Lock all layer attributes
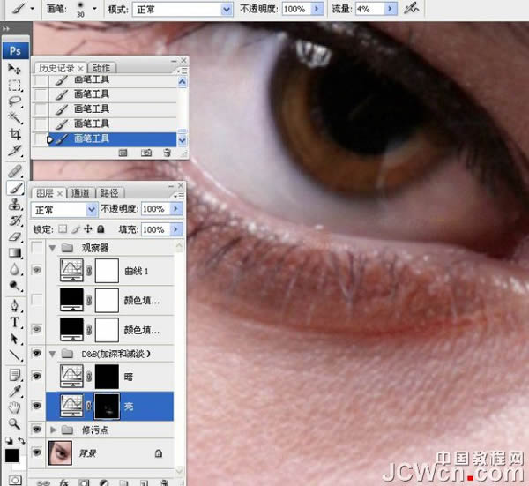 pyautogui.click(x=101, y=229)
